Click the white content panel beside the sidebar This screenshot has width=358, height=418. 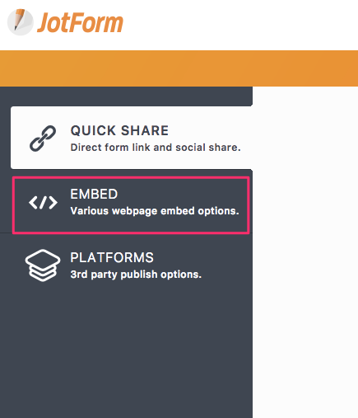(305, 252)
